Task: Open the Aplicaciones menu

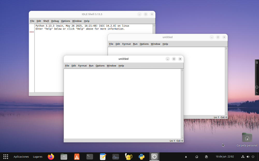Action: coord(21,157)
